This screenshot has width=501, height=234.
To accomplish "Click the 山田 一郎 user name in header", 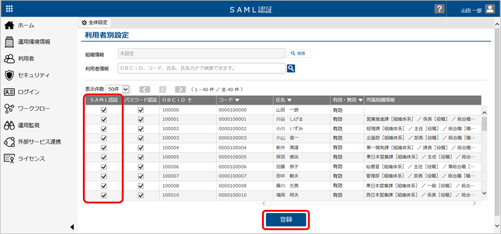I will (x=471, y=10).
